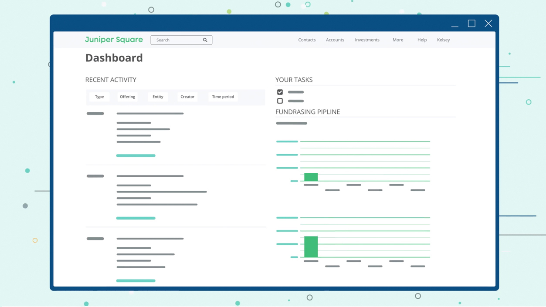Choose the Creator filter
The height and width of the screenshot is (307, 546).
pyautogui.click(x=187, y=97)
